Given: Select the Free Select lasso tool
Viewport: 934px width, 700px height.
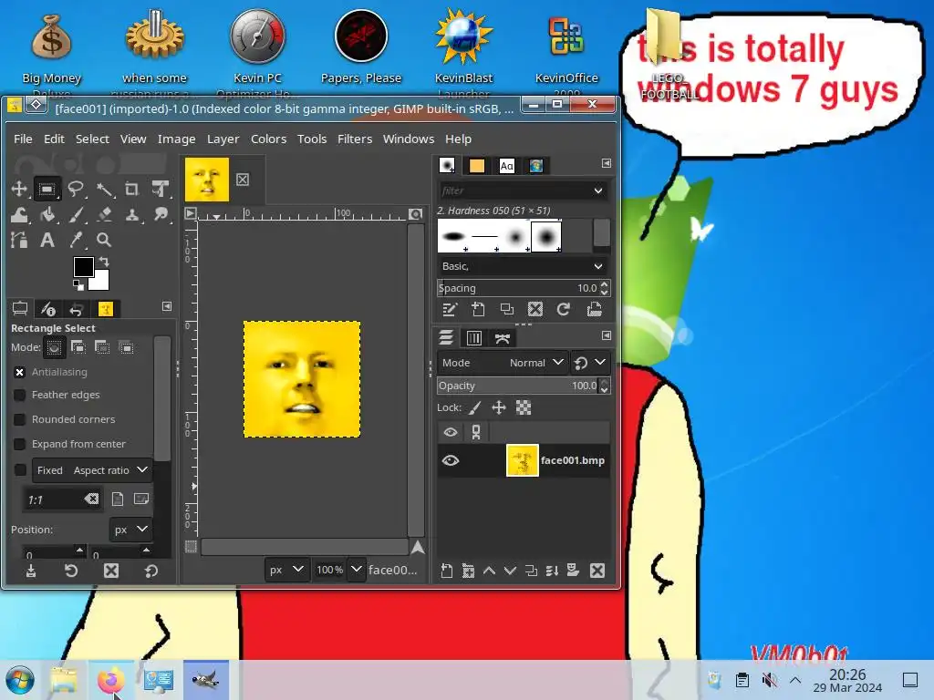Looking at the screenshot, I should [76, 190].
